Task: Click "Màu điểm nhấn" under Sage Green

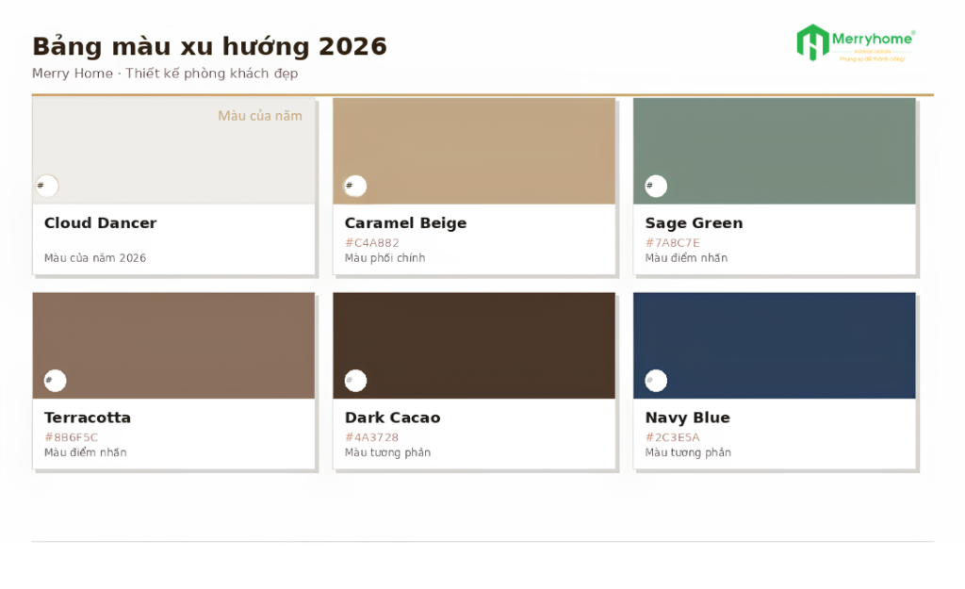Action: (x=686, y=258)
